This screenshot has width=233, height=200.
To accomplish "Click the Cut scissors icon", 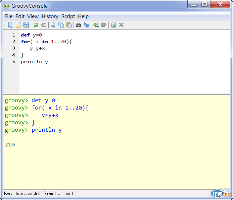I will point(53,25).
